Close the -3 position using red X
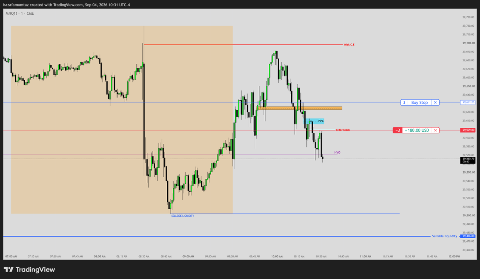The height and width of the screenshot is (279, 480). pos(435,130)
